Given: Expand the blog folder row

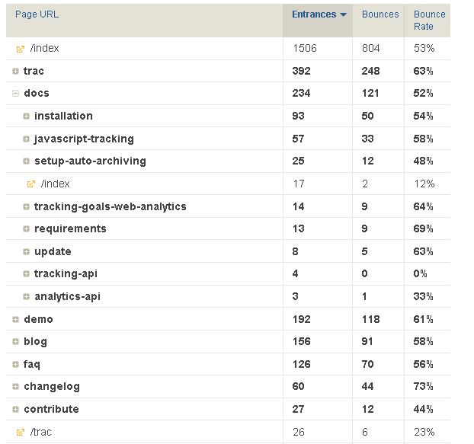Looking at the screenshot, I should [15, 342].
